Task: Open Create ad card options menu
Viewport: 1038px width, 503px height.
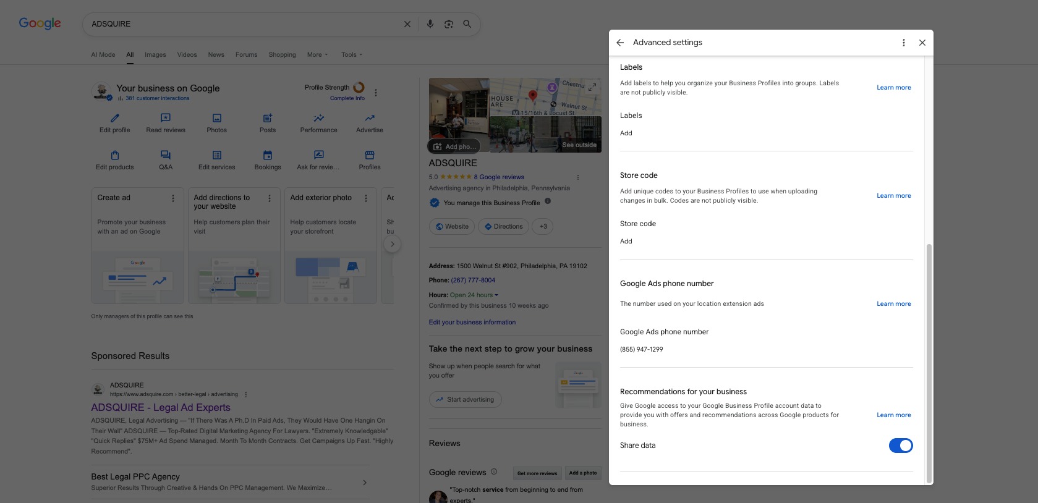Action: (173, 198)
